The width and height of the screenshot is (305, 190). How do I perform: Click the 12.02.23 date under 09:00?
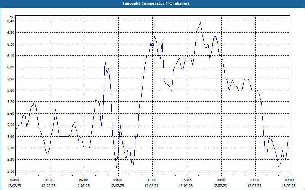(x=117, y=186)
